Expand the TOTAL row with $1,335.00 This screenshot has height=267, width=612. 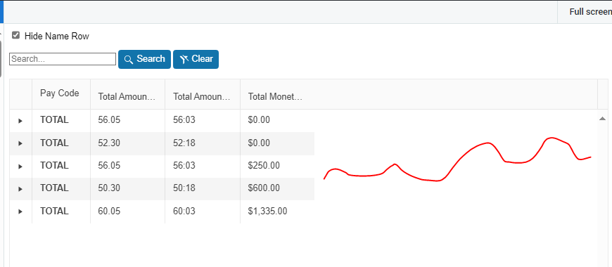[20, 211]
